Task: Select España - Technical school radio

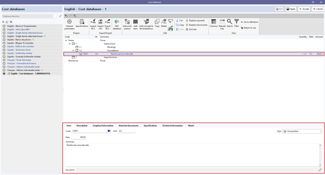Action: click(4, 50)
